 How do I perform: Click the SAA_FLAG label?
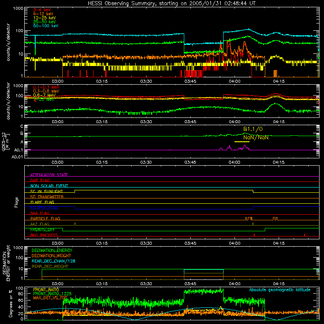(40, 213)
